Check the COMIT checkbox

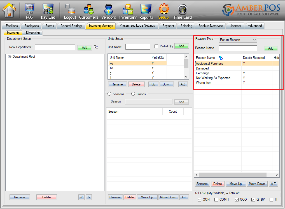point(216,199)
